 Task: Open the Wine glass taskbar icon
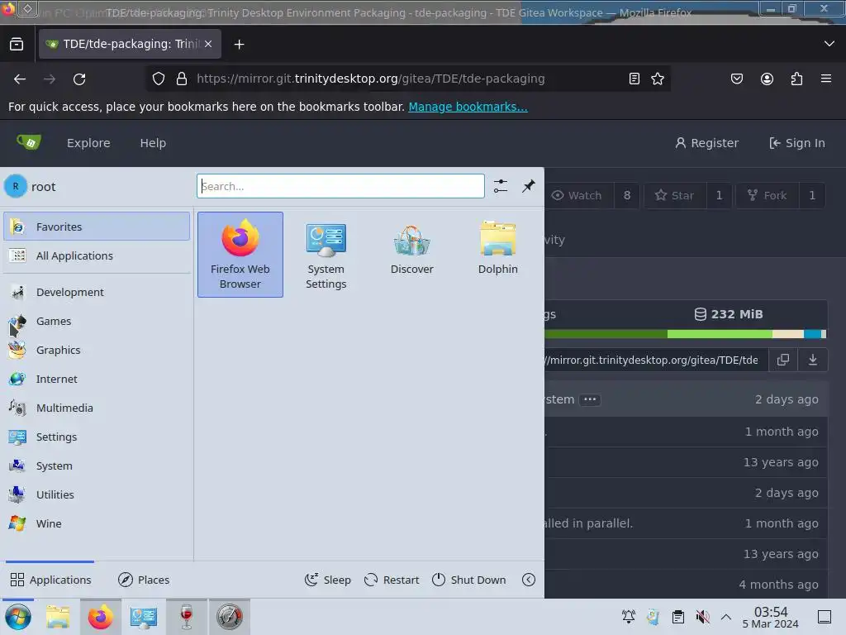[186, 617]
